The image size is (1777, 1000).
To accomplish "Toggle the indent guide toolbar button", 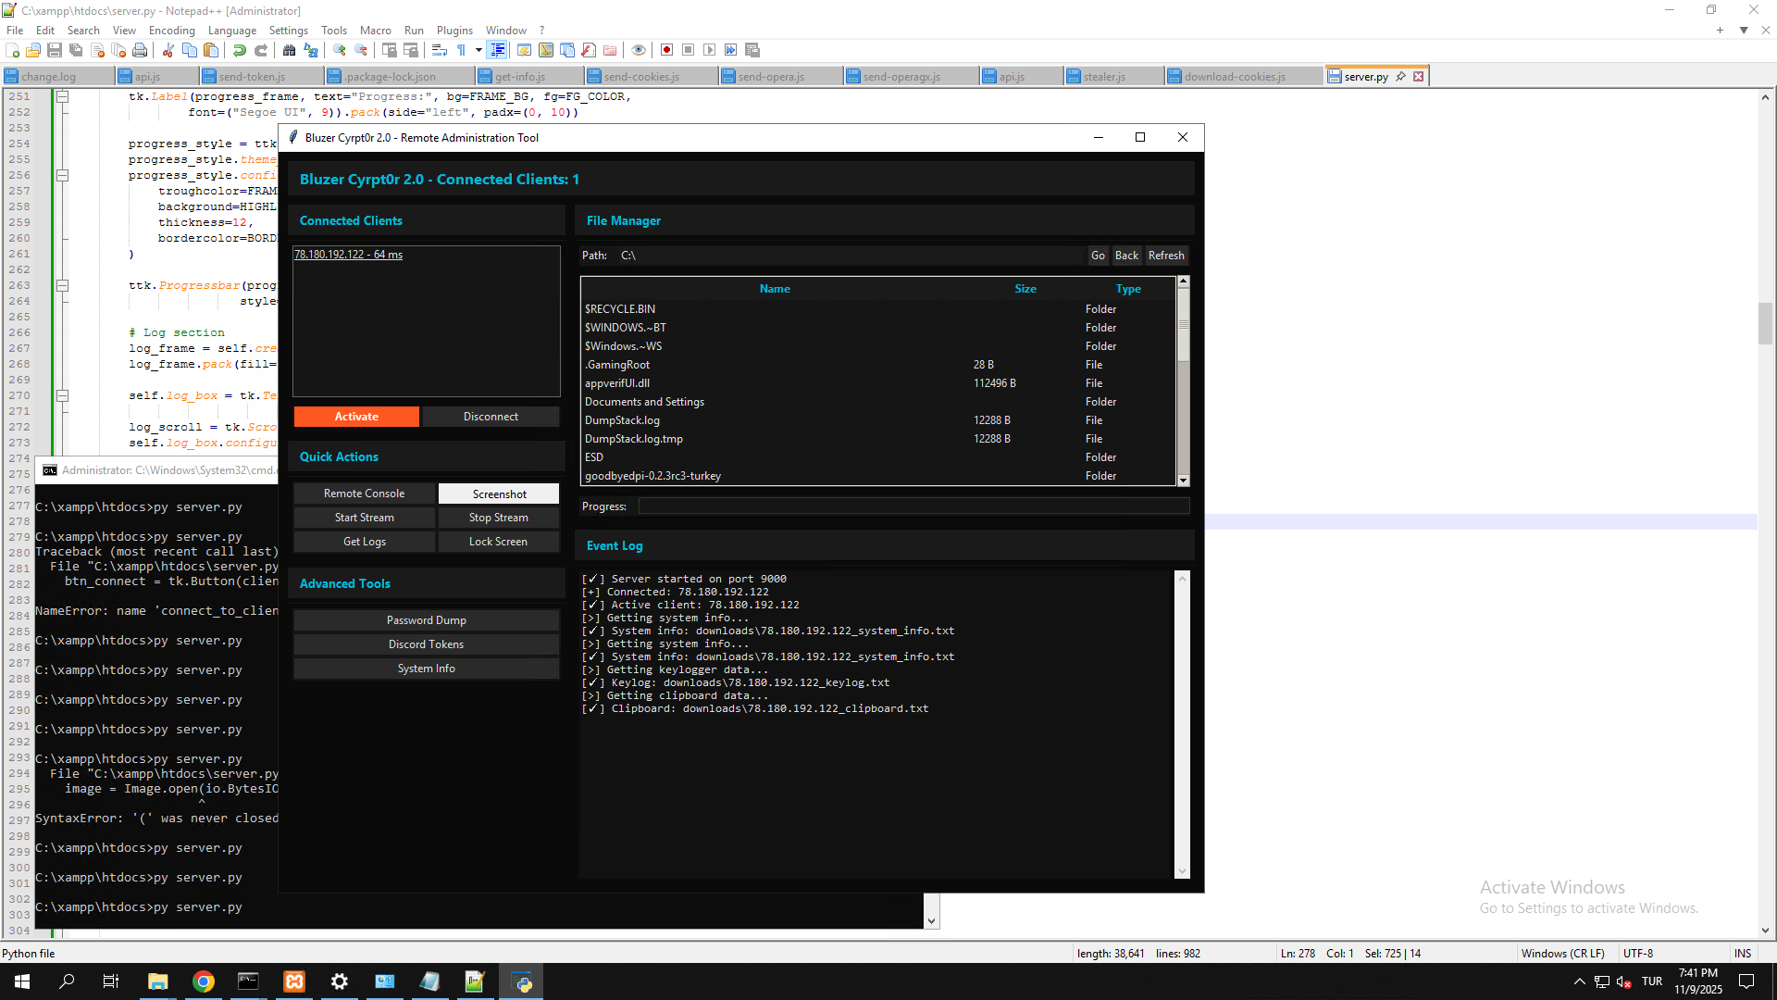I will coord(498,50).
